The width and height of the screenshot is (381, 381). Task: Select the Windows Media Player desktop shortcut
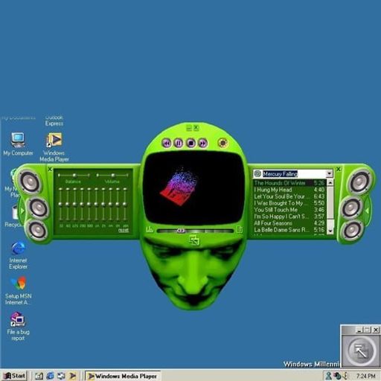click(54, 147)
